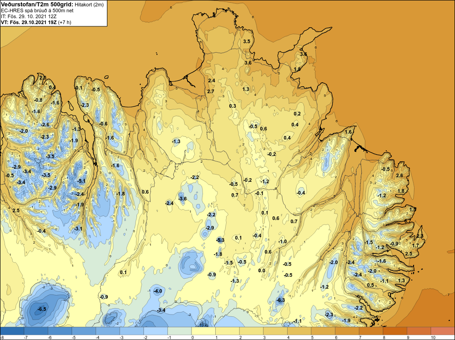Click the legend tick label "-8"

(x=2, y=337)
